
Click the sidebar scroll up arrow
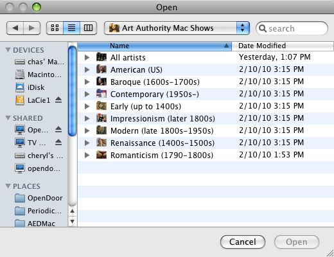(x=73, y=211)
